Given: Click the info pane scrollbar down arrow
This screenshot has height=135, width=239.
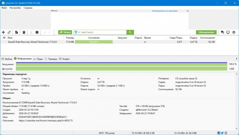Looking at the screenshot, I should (x=236, y=129).
